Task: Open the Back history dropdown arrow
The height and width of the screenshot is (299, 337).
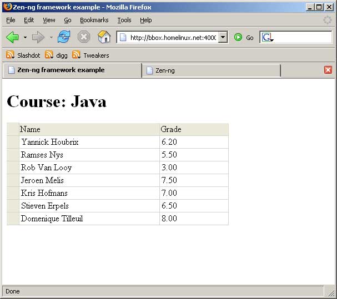Action: pyautogui.click(x=25, y=38)
